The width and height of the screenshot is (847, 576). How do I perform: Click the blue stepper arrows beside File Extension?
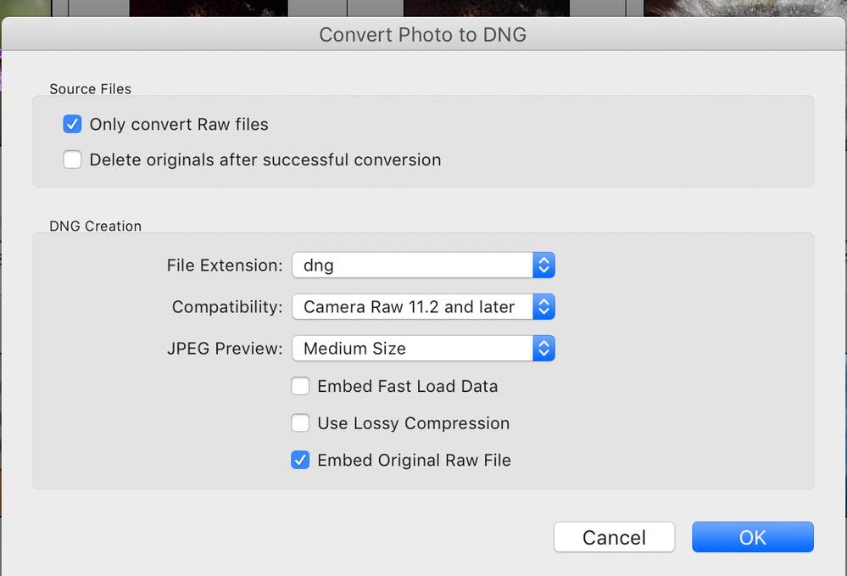pyautogui.click(x=543, y=265)
